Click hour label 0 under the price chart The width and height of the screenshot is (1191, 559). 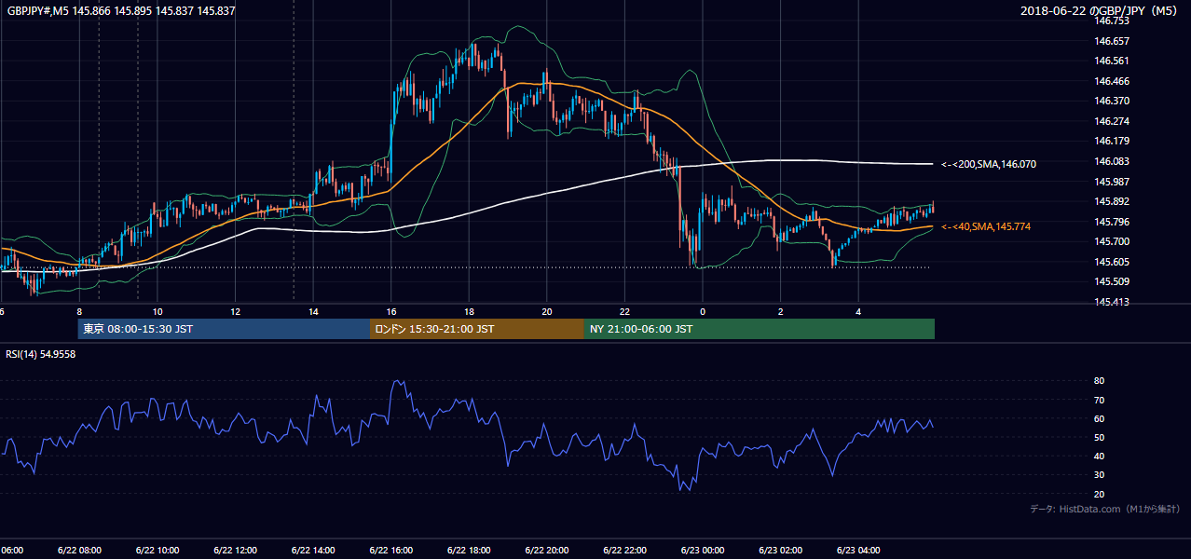pos(704,312)
